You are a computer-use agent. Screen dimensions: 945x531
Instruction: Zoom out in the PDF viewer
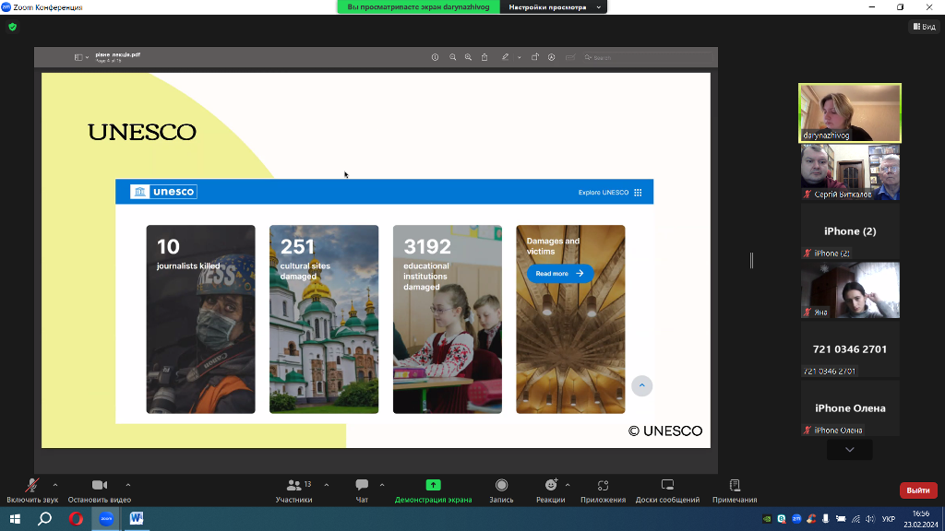pyautogui.click(x=452, y=57)
